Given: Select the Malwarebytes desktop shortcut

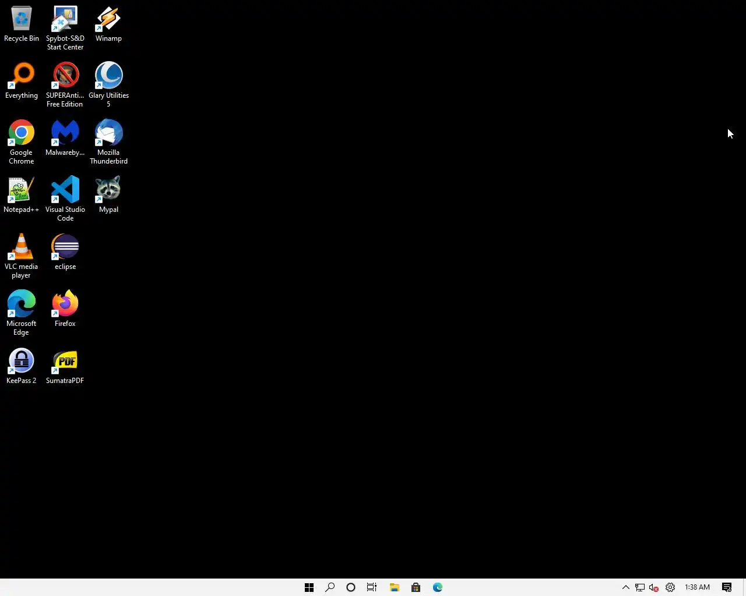Looking at the screenshot, I should (x=65, y=139).
